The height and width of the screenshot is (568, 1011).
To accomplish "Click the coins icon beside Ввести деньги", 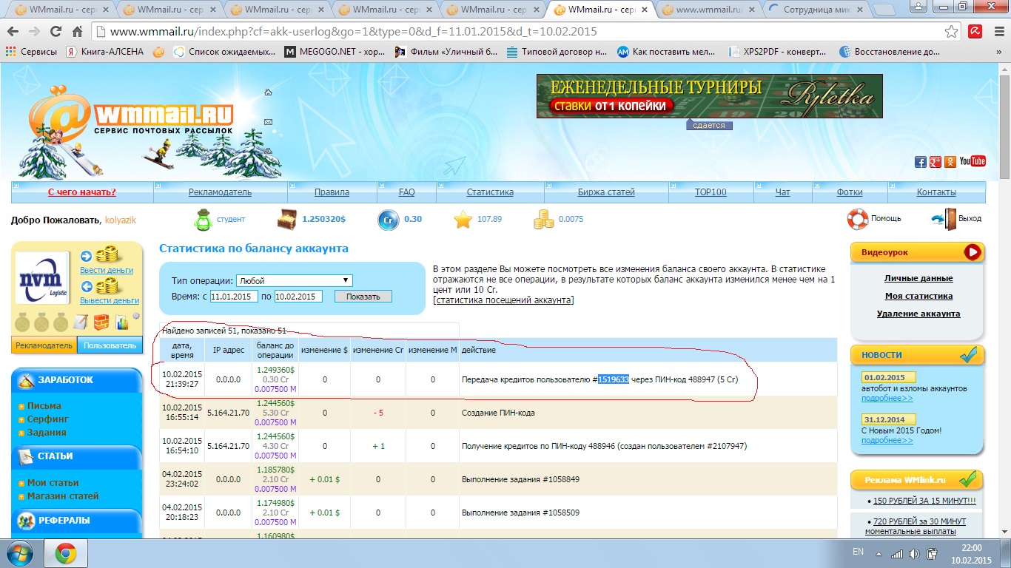I will pos(108,256).
